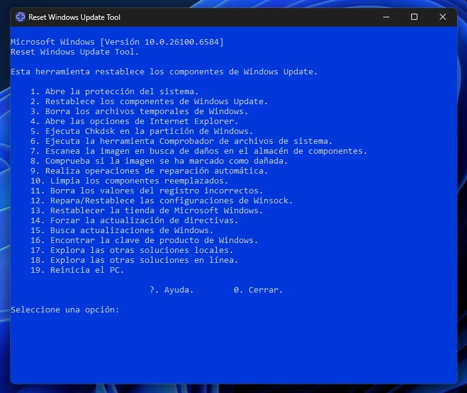Image resolution: width=467 pixels, height=393 pixels.
Task: Click the 'Reset Windows Update Tool.' console line
Action: (x=75, y=52)
